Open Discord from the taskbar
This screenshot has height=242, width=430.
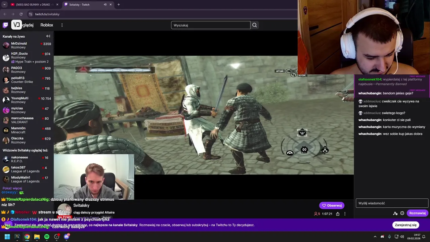[x=67, y=237]
